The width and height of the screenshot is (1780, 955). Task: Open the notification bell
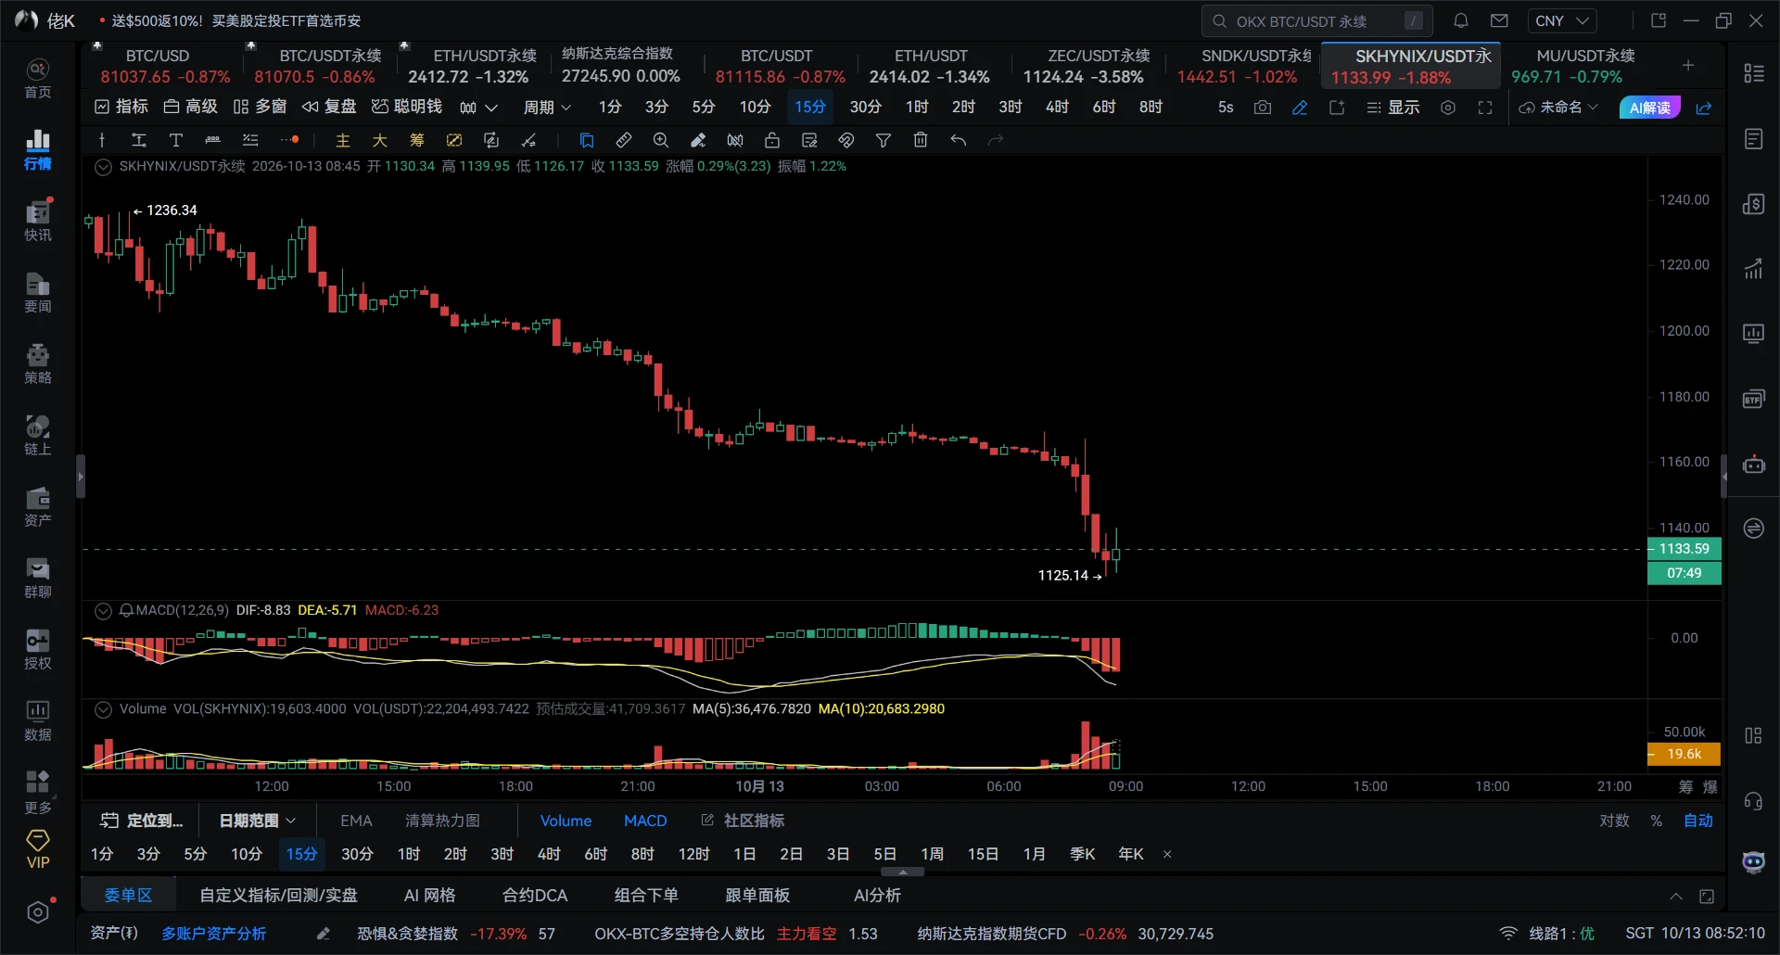[1460, 20]
